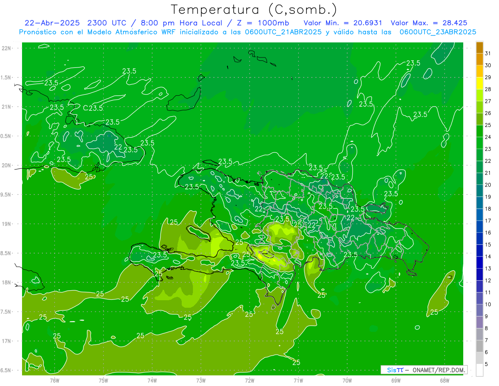Viewport: 499px width, 386px height.
Task: Click the color scale label '10'
Action: [x=488, y=304]
